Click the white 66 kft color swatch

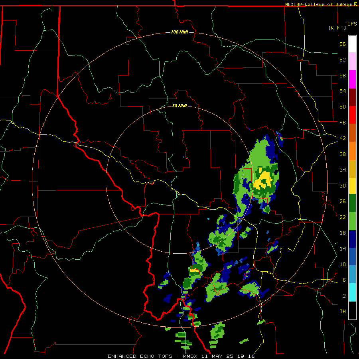352,44
